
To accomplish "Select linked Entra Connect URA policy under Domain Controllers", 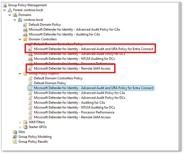I will click(93, 49).
